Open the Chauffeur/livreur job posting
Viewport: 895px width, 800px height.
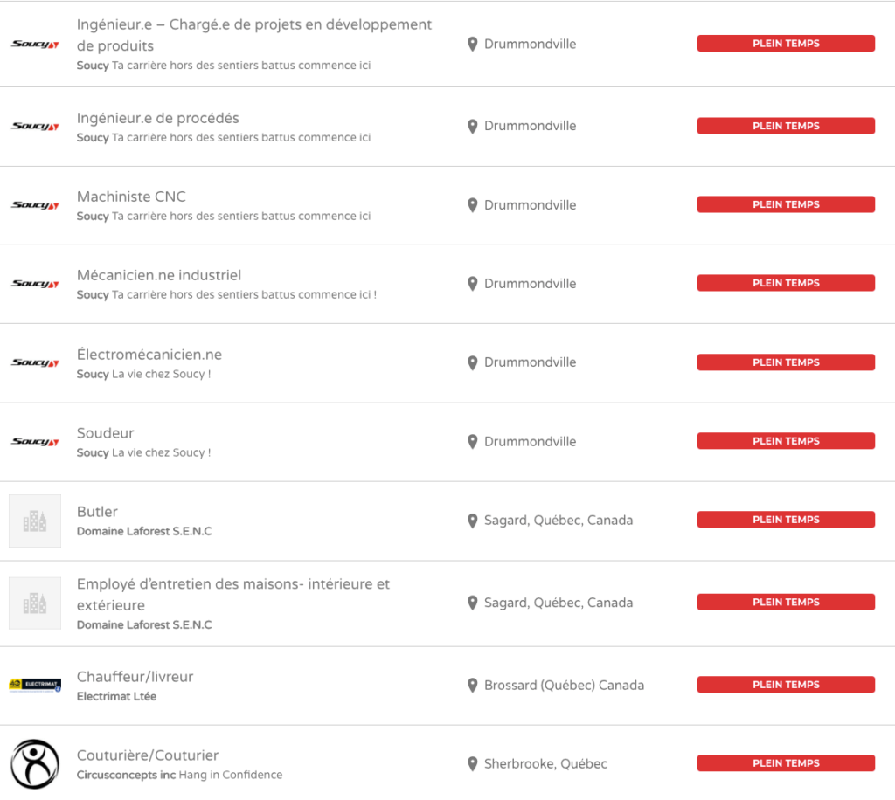(135, 677)
